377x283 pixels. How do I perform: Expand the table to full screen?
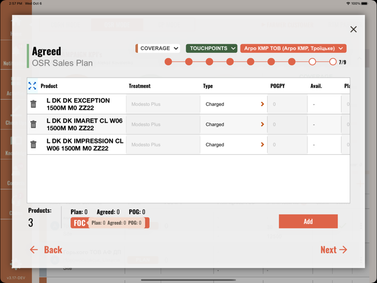coord(32,86)
